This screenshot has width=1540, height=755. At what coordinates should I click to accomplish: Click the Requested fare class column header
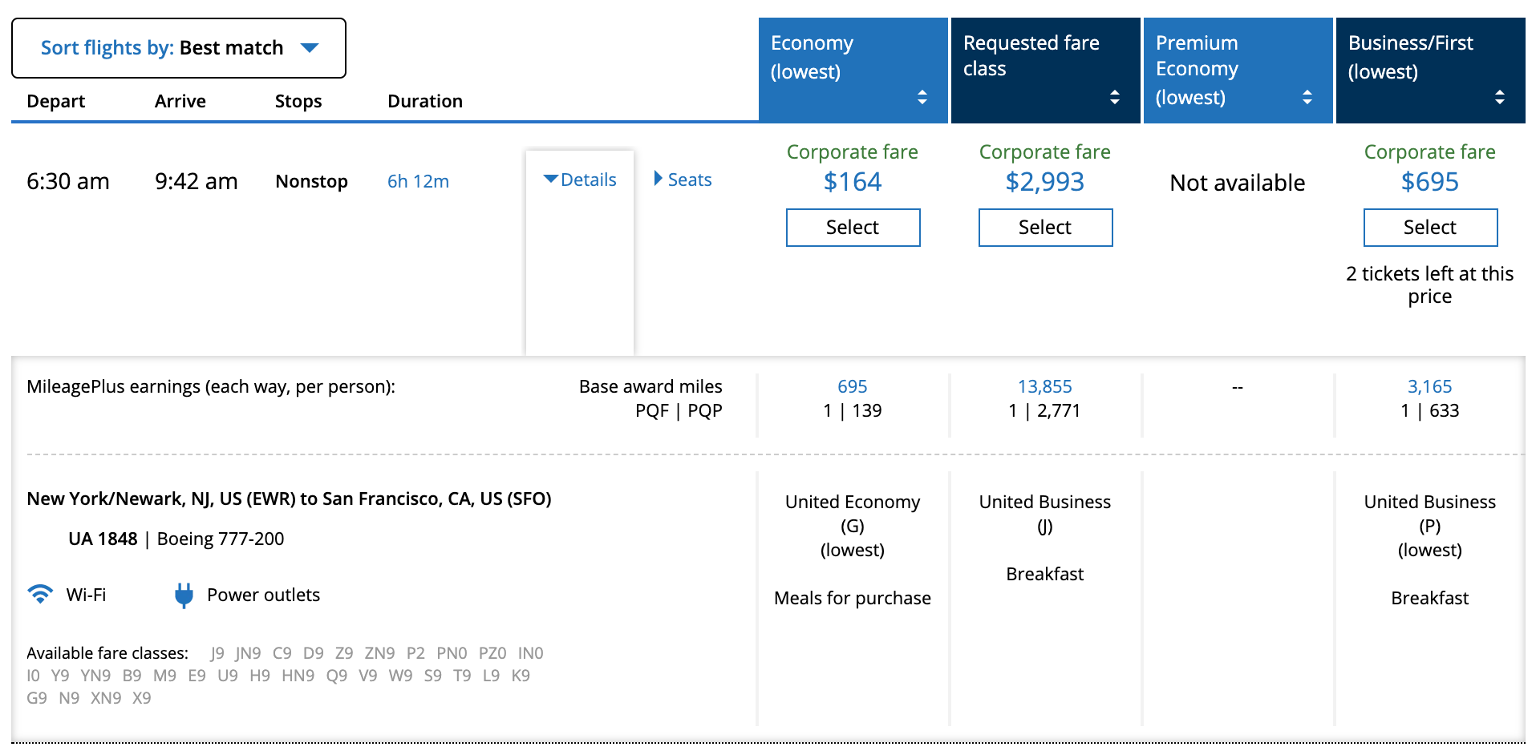[1031, 55]
